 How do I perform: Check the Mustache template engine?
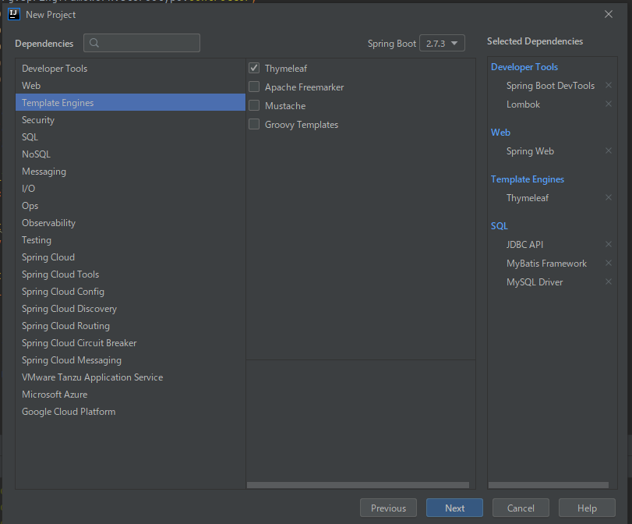coord(254,105)
